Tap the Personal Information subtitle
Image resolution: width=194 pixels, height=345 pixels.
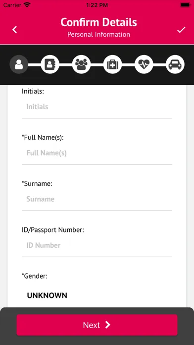pyautogui.click(x=98, y=35)
